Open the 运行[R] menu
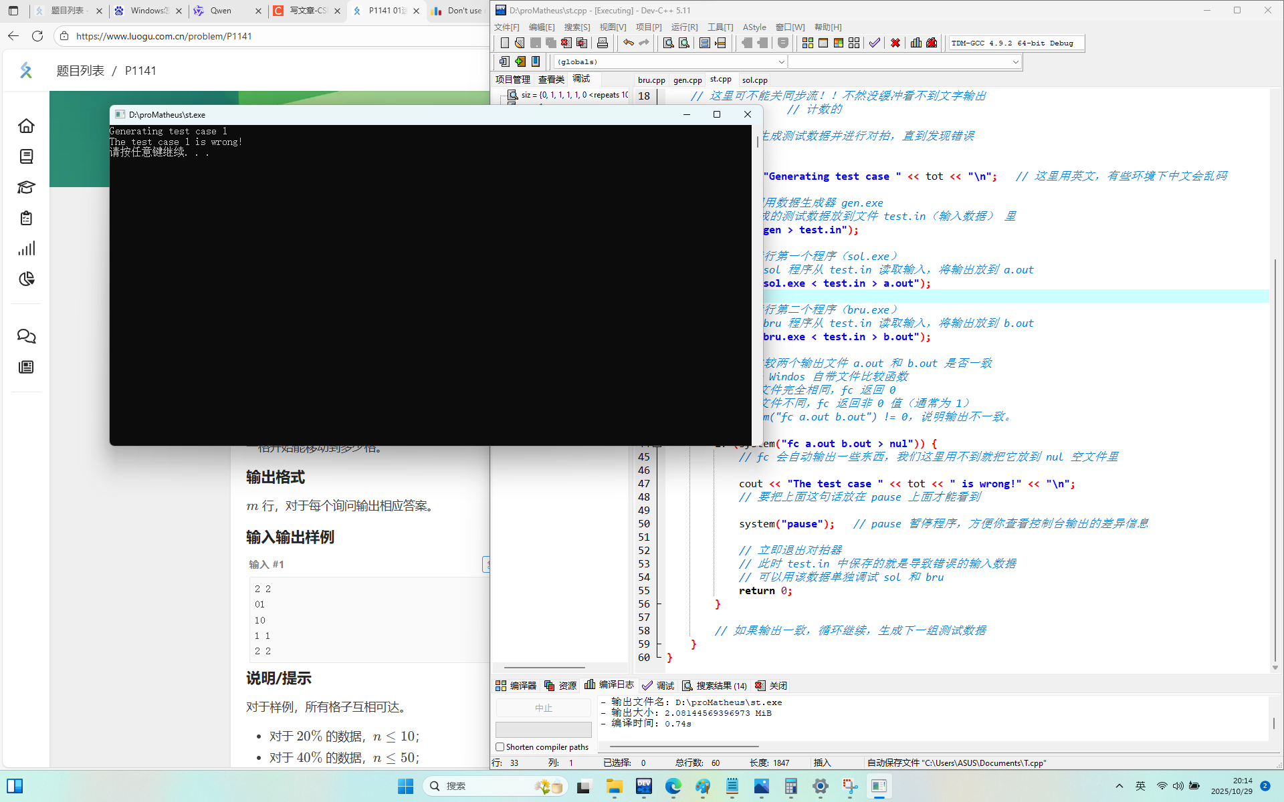 684,27
